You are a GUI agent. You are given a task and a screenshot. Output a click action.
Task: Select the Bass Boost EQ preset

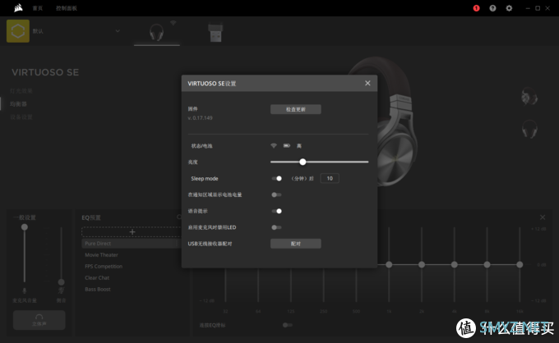coord(98,290)
